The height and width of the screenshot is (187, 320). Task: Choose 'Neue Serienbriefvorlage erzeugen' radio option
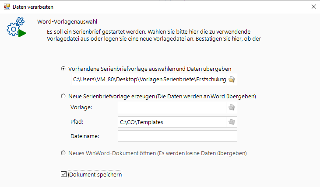[x=63, y=96]
